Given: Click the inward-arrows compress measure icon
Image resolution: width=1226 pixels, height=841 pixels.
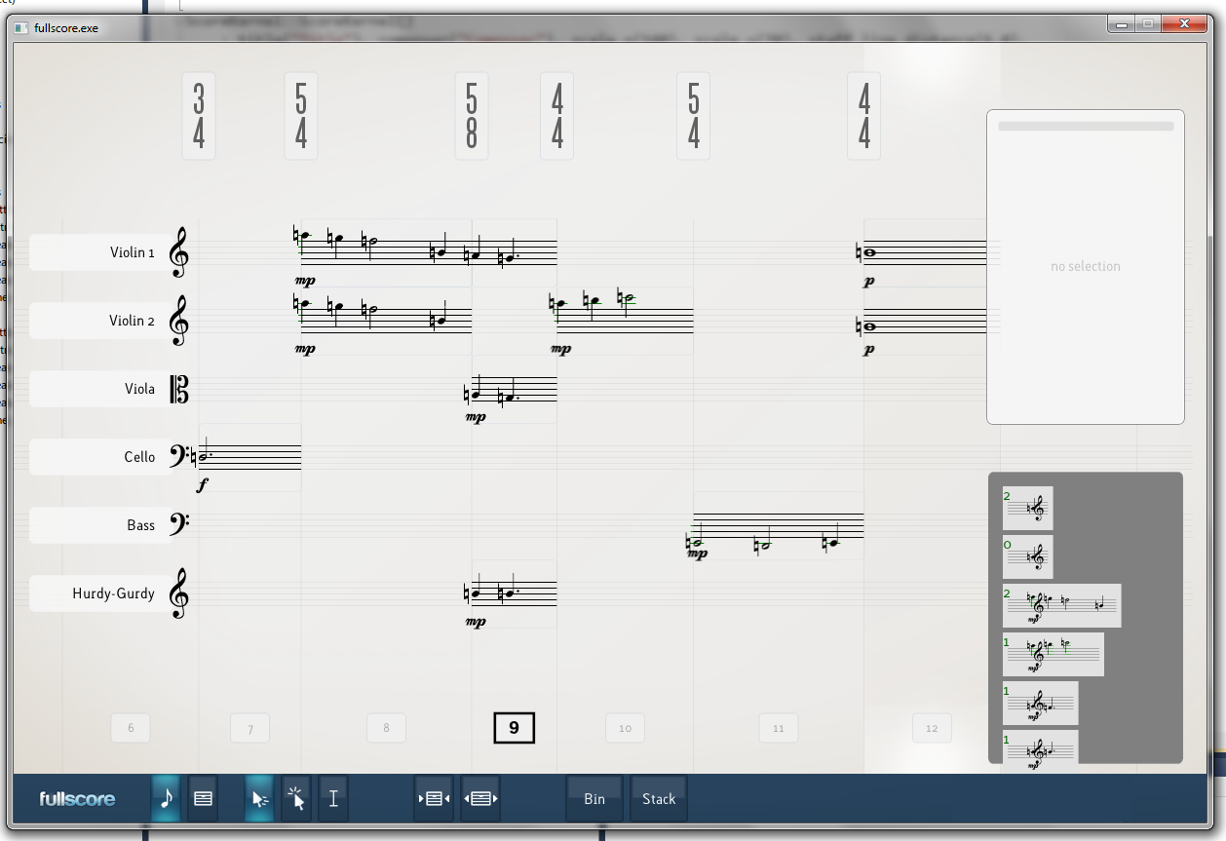Looking at the screenshot, I should [x=434, y=799].
